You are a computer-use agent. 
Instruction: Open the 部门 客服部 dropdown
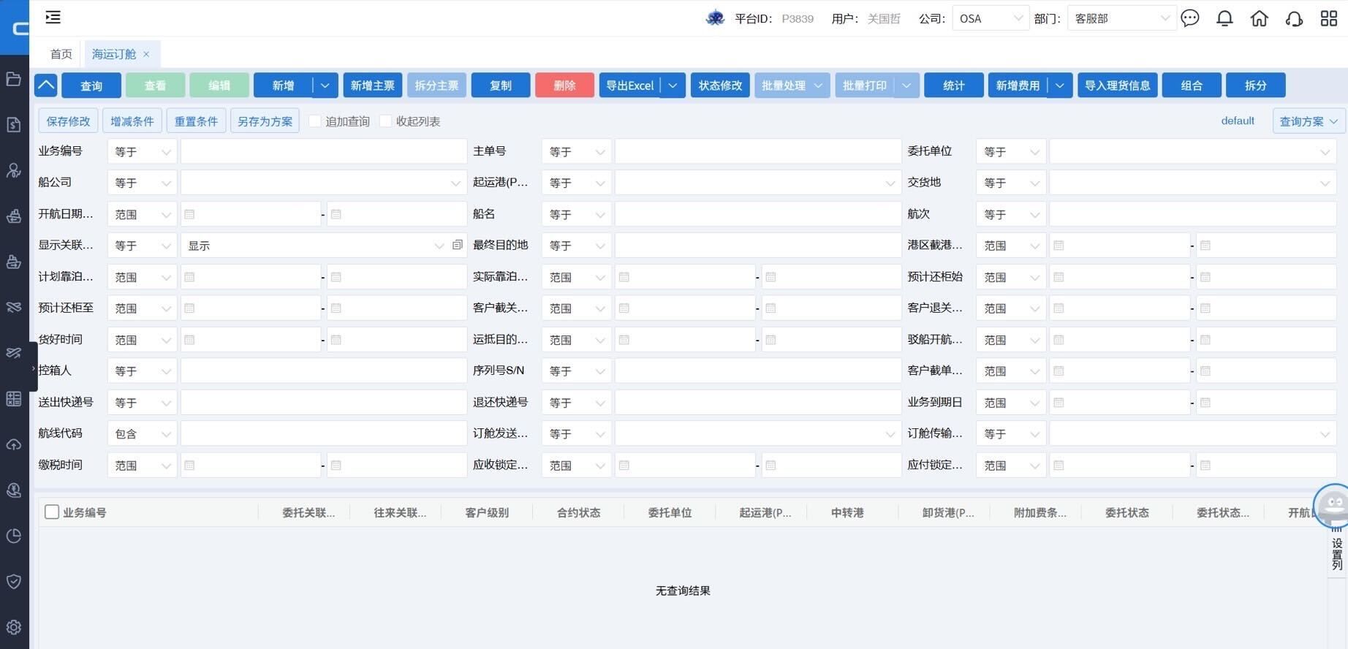coord(1121,18)
